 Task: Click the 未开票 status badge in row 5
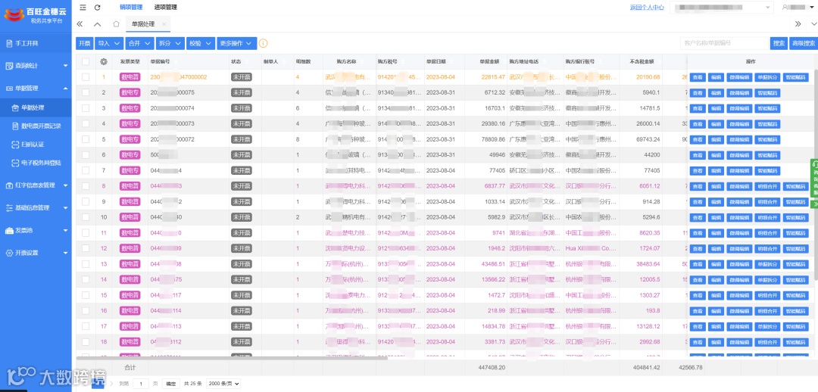tap(242, 139)
